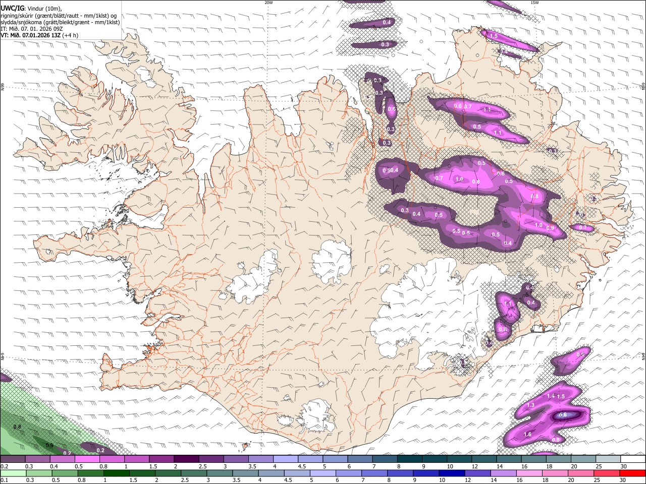Click the '1.3' snowfall value offshore southeast

[x=530, y=405]
